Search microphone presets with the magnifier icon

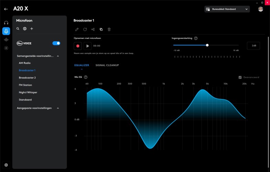(18, 29)
